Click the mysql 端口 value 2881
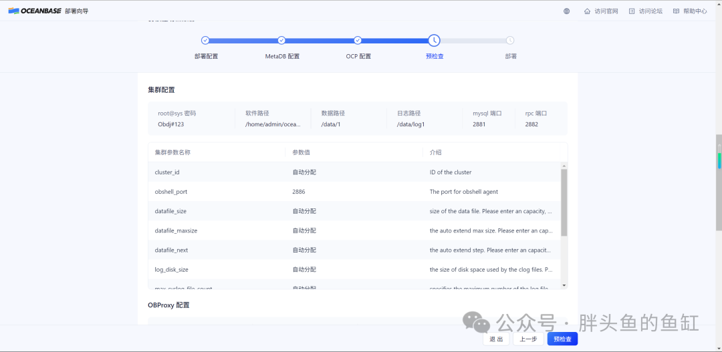The height and width of the screenshot is (352, 722). pyautogui.click(x=479, y=124)
